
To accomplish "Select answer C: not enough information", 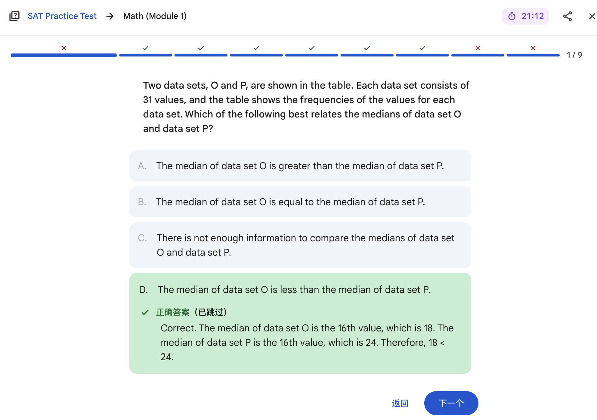I will (300, 245).
